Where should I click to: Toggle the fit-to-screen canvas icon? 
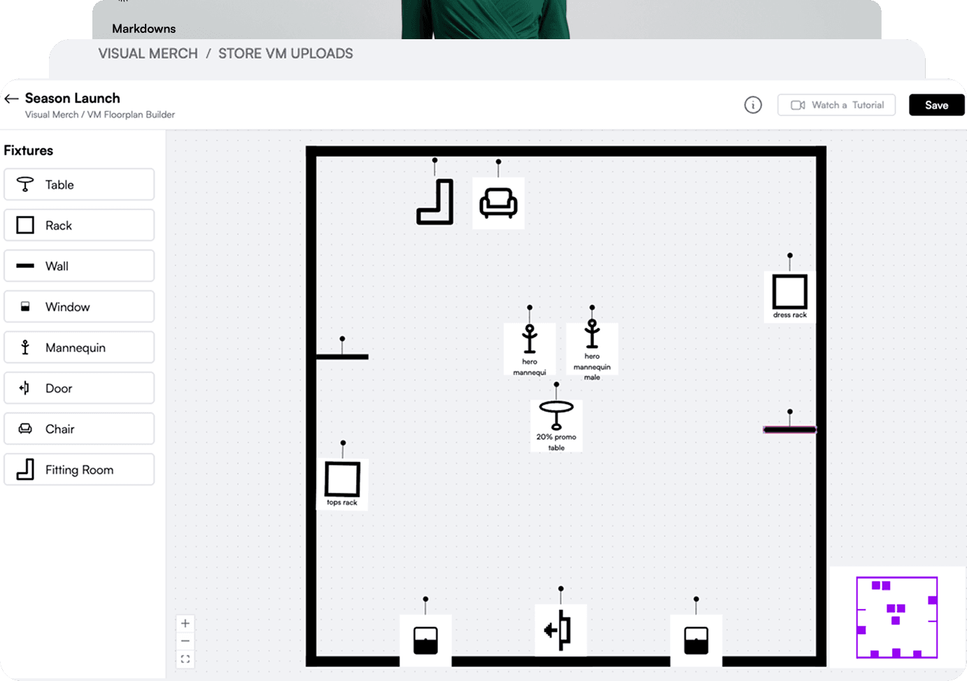[x=185, y=659]
